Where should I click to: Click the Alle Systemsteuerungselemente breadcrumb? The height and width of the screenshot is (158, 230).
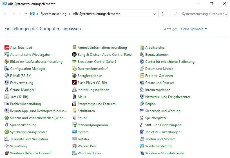tap(97, 14)
